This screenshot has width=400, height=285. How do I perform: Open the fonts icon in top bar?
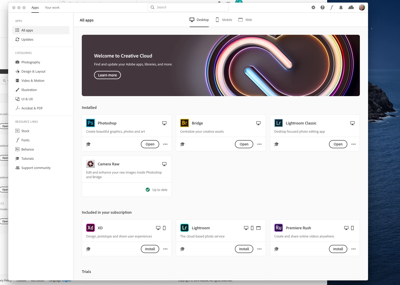332,7
